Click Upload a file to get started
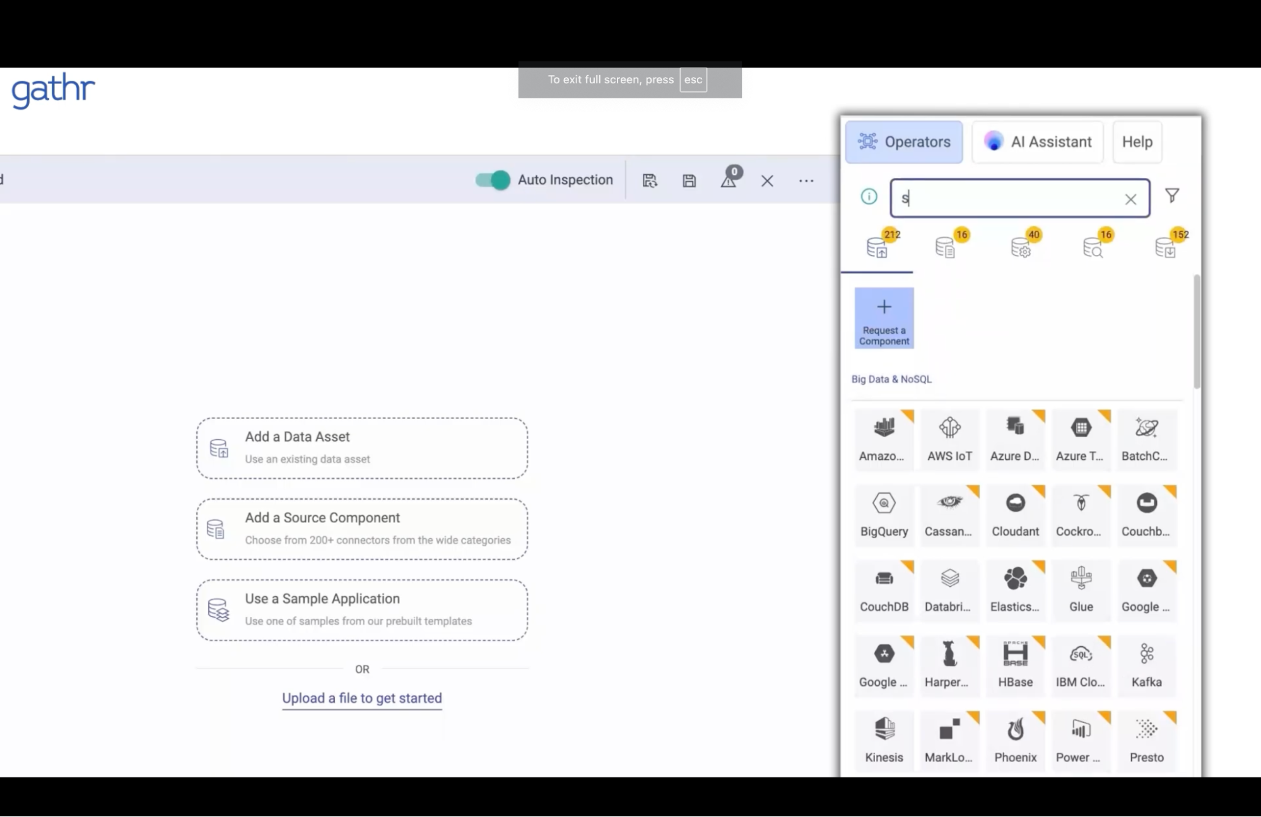The height and width of the screenshot is (817, 1261). [361, 698]
